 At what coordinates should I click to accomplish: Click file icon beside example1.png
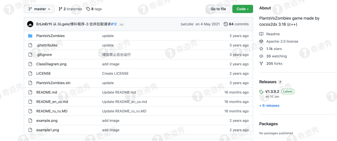point(30,130)
